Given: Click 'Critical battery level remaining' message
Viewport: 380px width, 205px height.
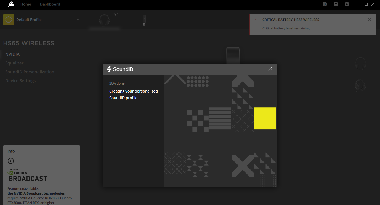Looking at the screenshot, I should (286, 28).
